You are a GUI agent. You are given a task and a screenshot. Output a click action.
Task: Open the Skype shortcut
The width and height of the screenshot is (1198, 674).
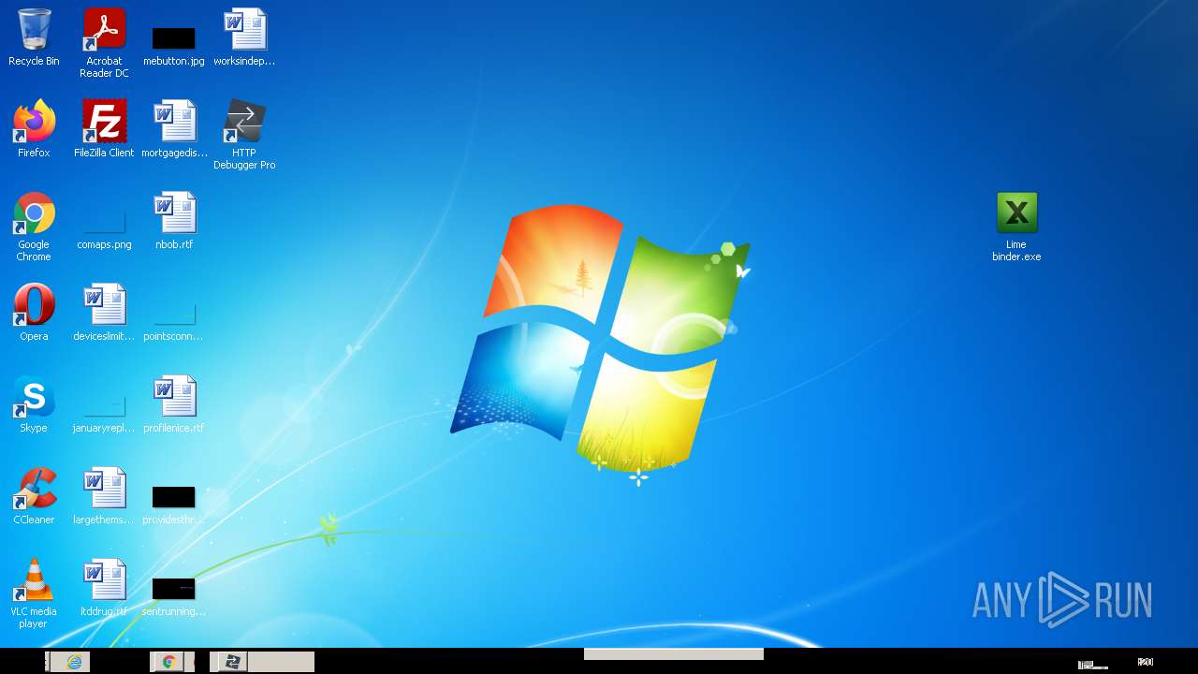pyautogui.click(x=34, y=404)
